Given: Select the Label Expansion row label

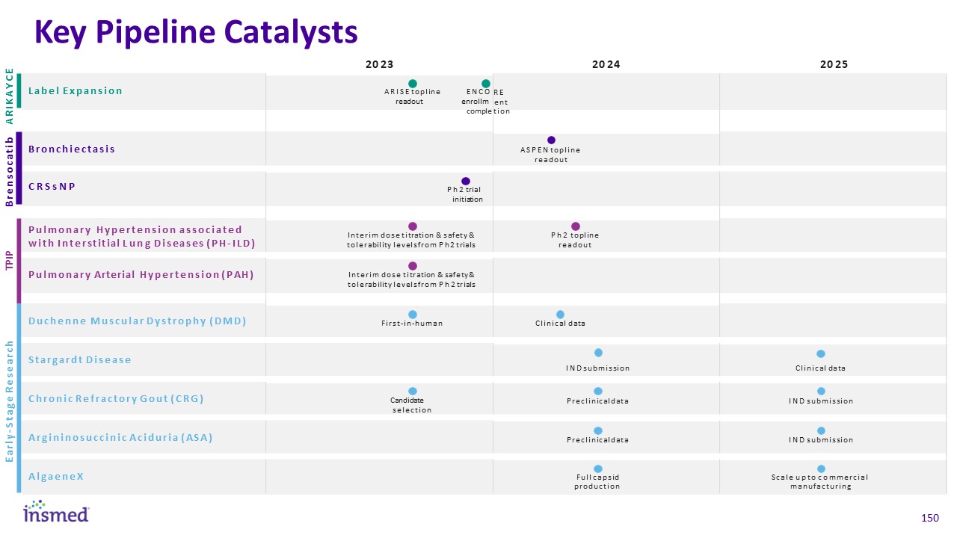Looking at the screenshot, I should 76,91.
